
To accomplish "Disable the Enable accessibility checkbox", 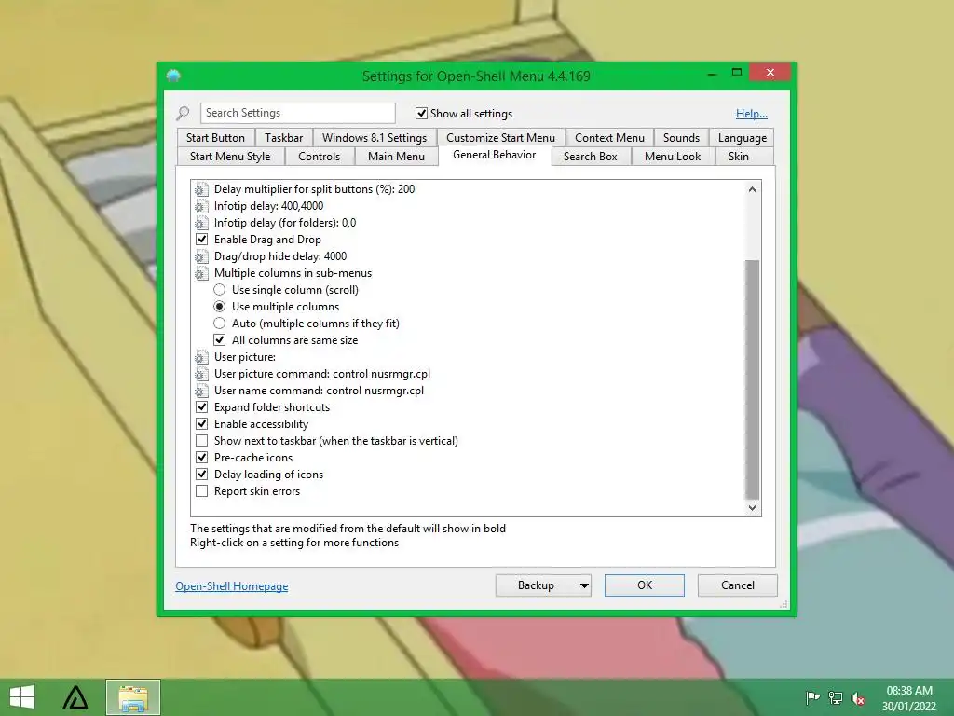I will click(x=202, y=424).
